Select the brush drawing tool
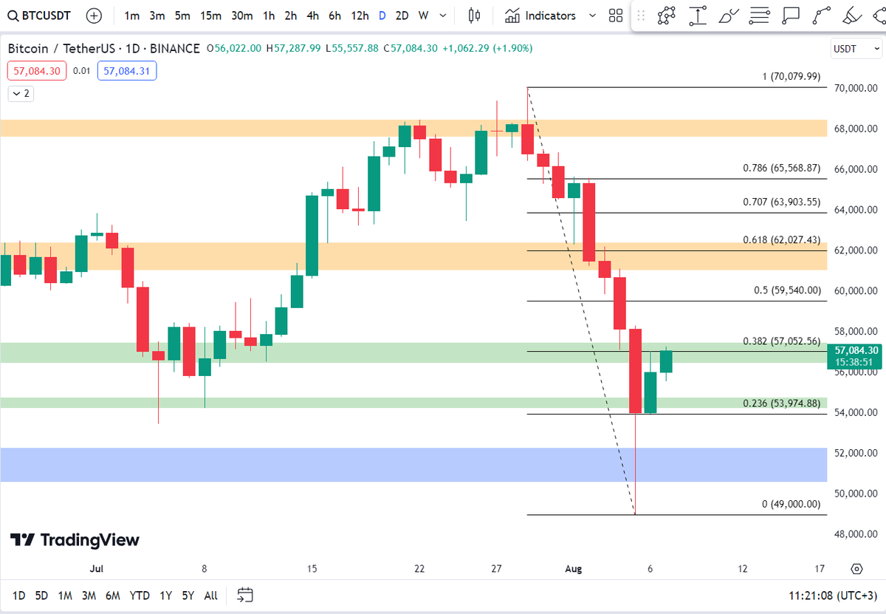This screenshot has width=886, height=614. (x=729, y=16)
